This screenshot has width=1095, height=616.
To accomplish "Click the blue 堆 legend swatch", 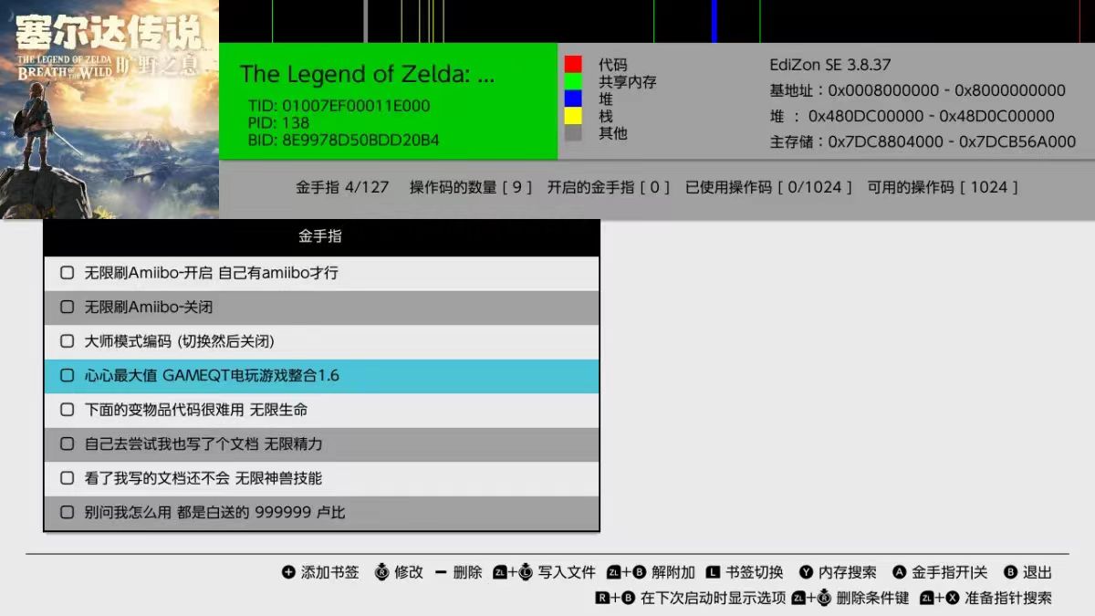I will (573, 99).
